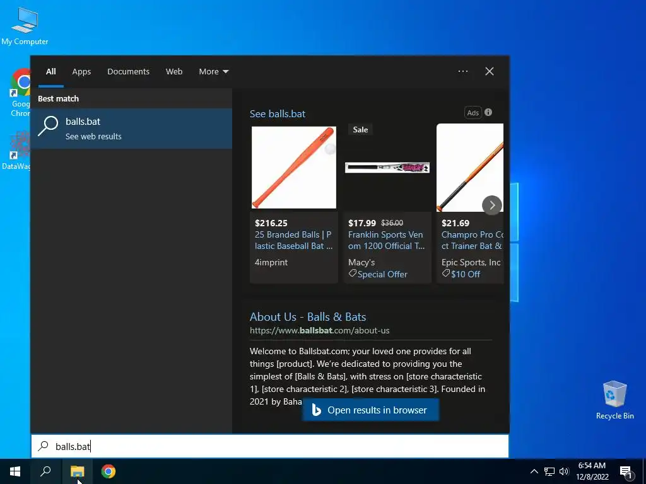Image resolution: width=646 pixels, height=484 pixels.
Task: Open the Windows Start menu
Action: (x=15, y=471)
